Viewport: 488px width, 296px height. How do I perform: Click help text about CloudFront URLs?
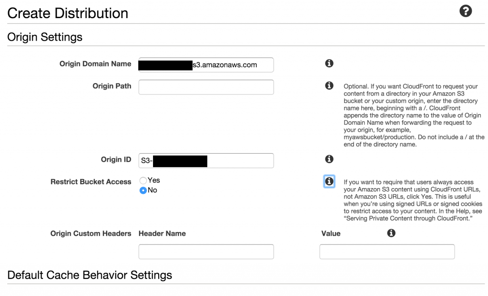click(x=413, y=200)
